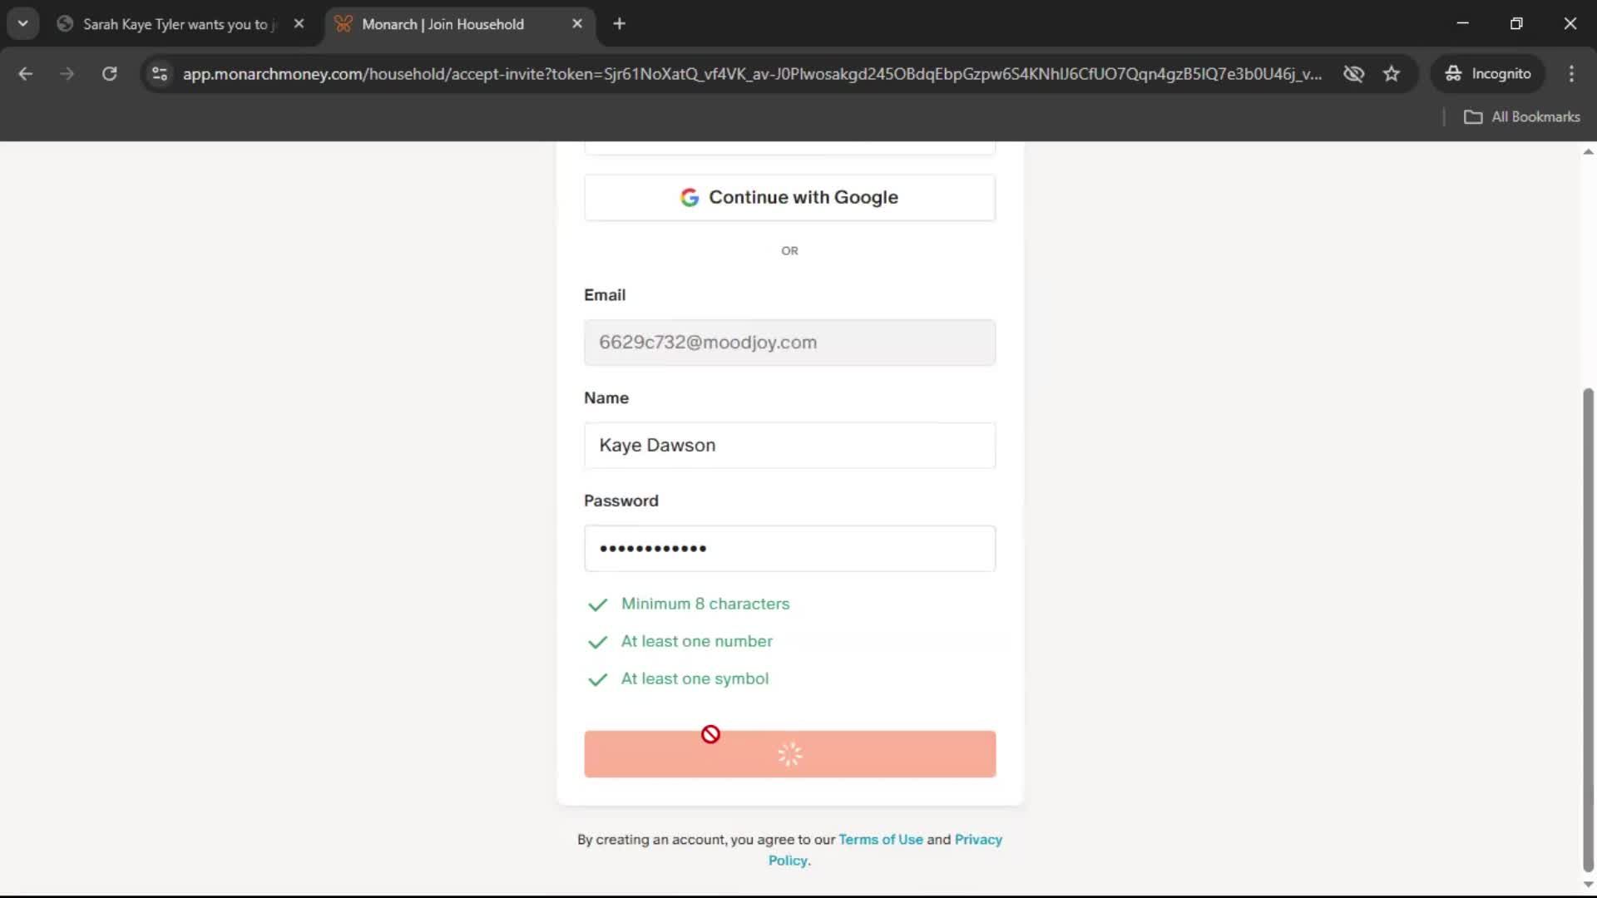Expand the tab search dropdown arrow
The image size is (1597, 898).
tap(22, 24)
